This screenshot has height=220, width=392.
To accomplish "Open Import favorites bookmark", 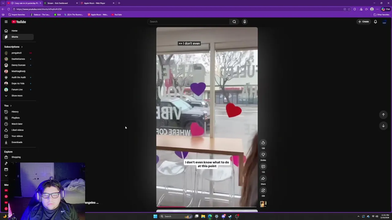I will coord(17,15).
